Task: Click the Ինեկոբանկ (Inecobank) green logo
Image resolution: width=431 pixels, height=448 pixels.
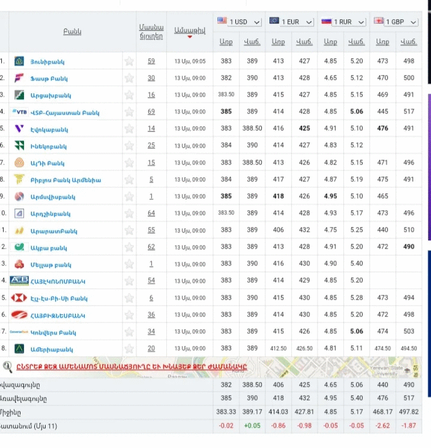Action: coord(19,145)
